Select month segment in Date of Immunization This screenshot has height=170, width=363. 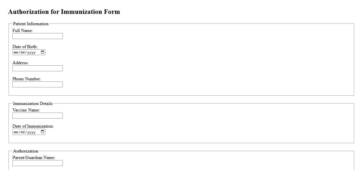(16, 132)
